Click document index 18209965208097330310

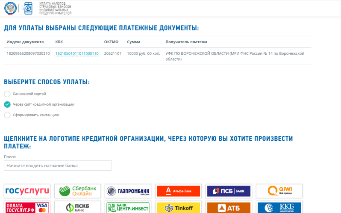point(28,53)
